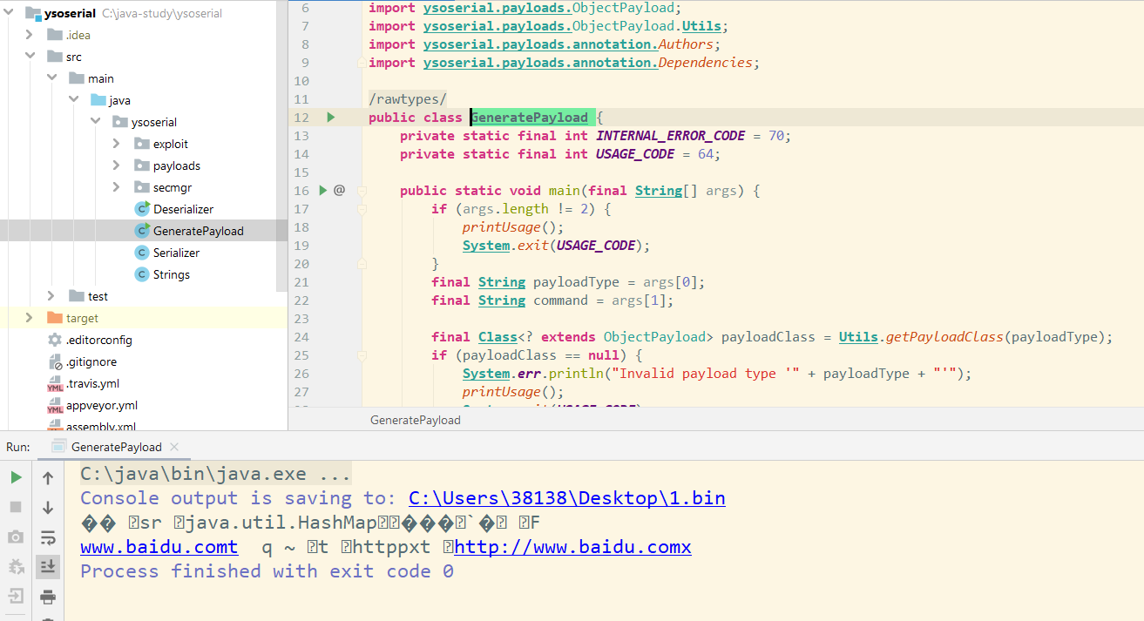Viewport: 1144px width, 621px height.
Task: Click the stop process square icon
Action: click(x=16, y=507)
